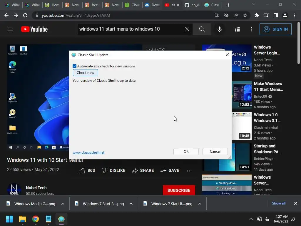This screenshot has width=301, height=226.
Task: Reload the YouTube page
Action: [x=25, y=15]
